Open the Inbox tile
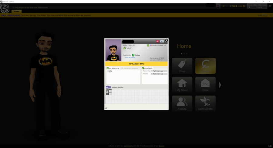This screenshot has width=273, height=148. (x=205, y=85)
